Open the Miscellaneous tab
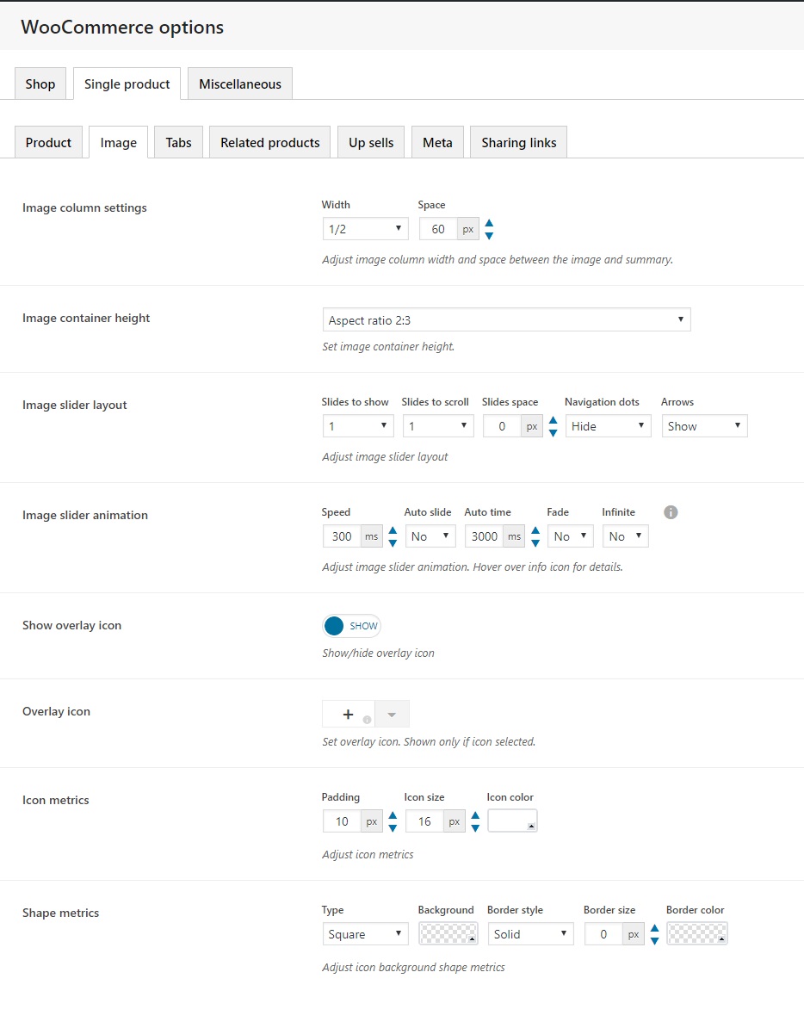Image resolution: width=804 pixels, height=1028 pixels. coord(240,84)
